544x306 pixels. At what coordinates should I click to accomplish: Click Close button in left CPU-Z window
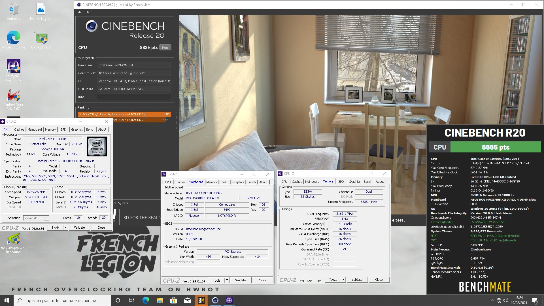coord(101,228)
